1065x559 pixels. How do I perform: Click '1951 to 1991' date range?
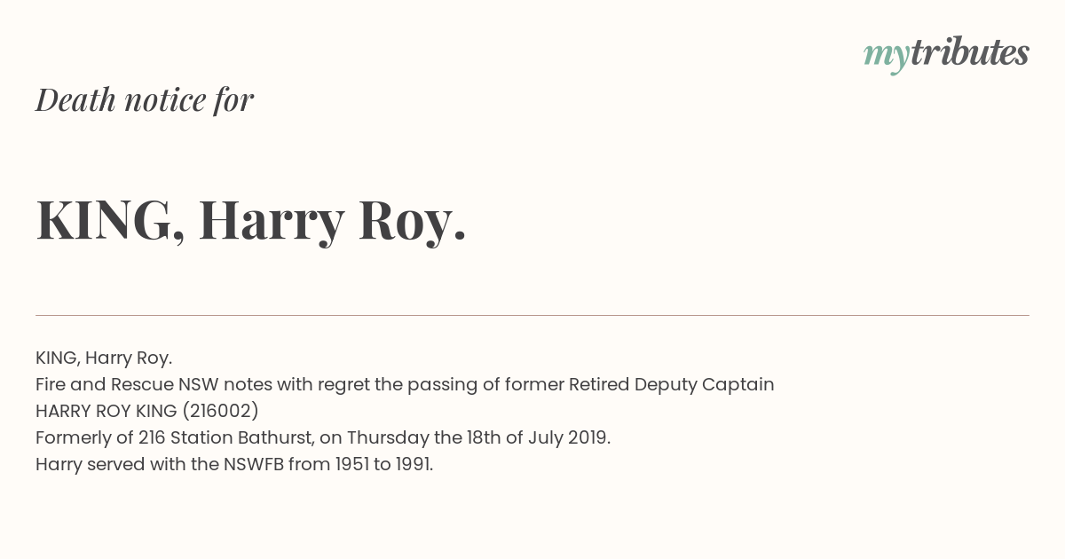pyautogui.click(x=384, y=464)
